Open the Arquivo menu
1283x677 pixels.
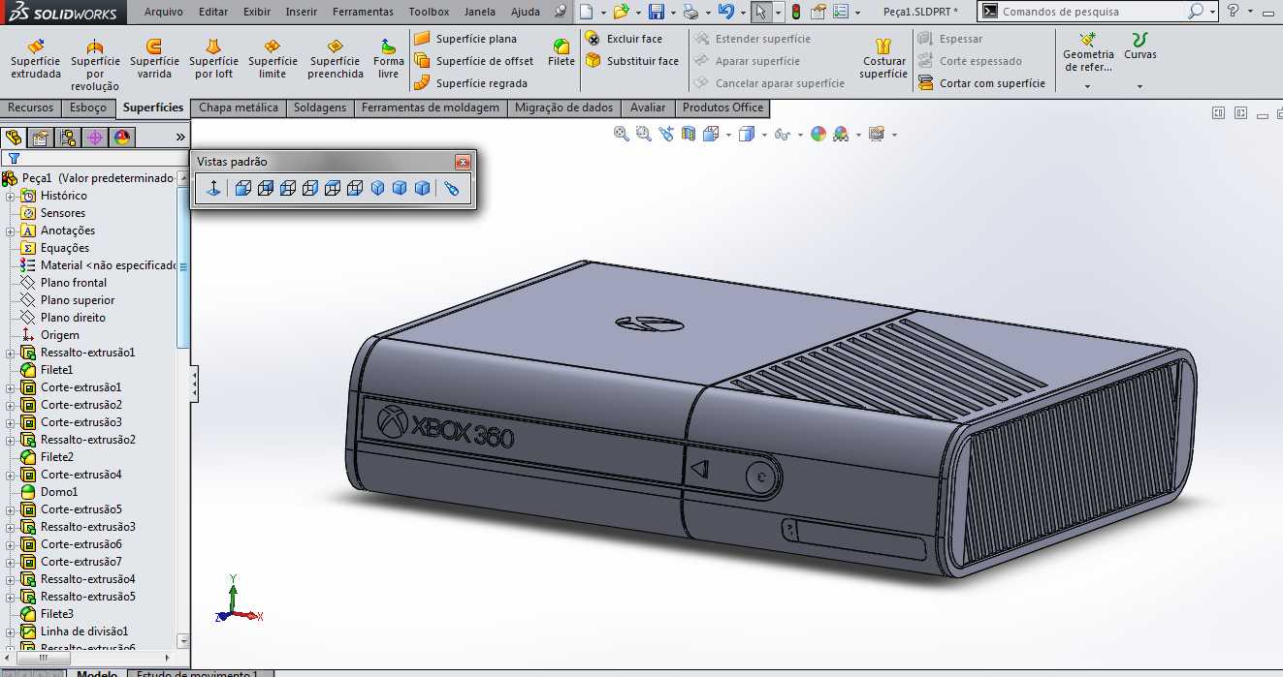point(164,12)
